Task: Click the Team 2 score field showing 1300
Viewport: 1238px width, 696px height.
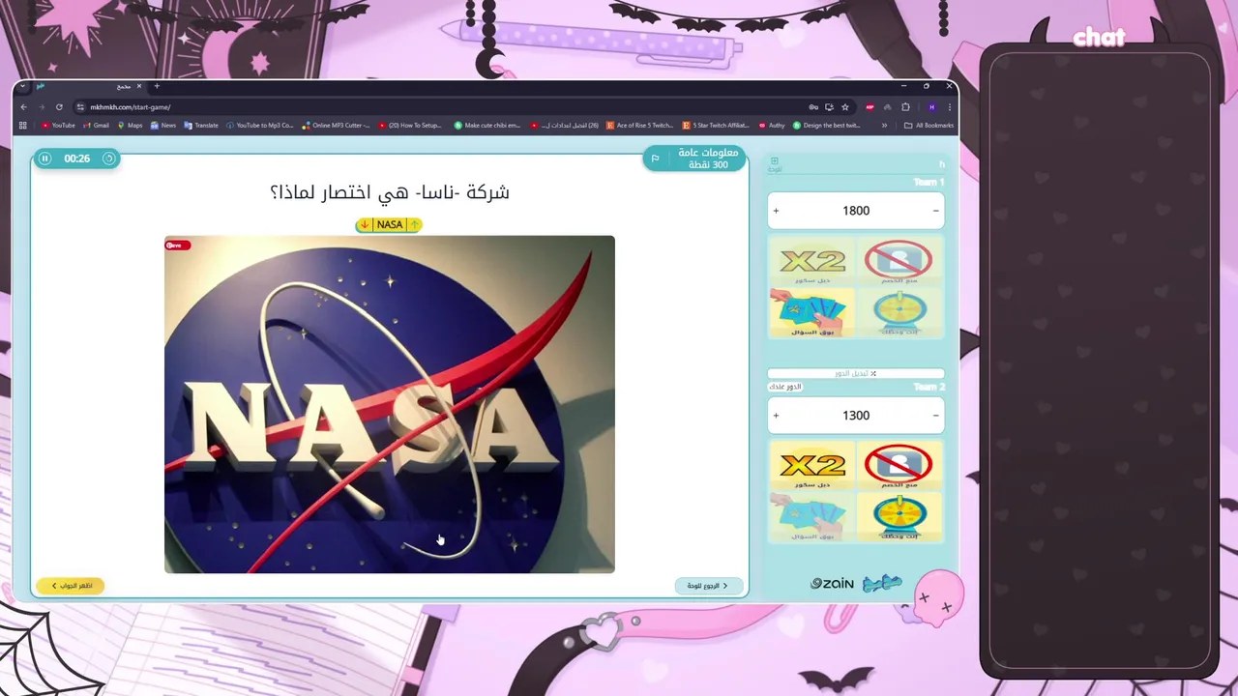Action: [856, 416]
